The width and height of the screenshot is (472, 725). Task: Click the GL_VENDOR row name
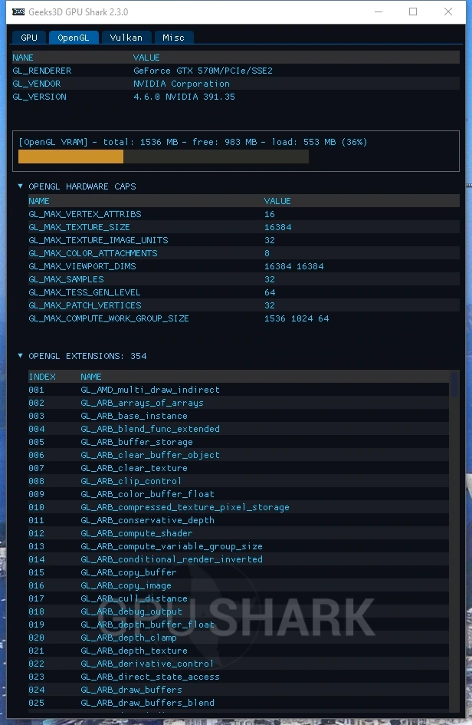37,84
